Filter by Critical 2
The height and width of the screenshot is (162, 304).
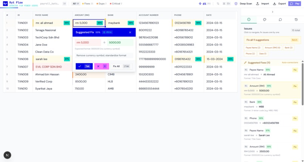116,4
